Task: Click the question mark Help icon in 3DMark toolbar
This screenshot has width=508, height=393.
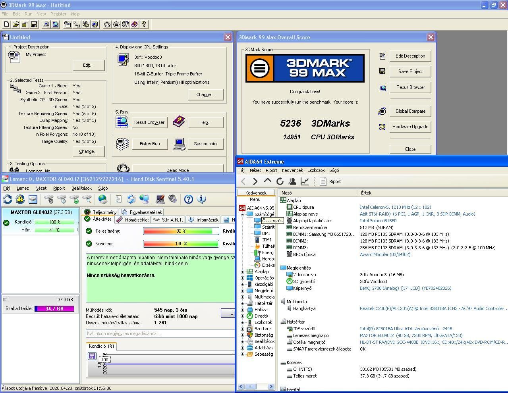Action: [x=144, y=25]
